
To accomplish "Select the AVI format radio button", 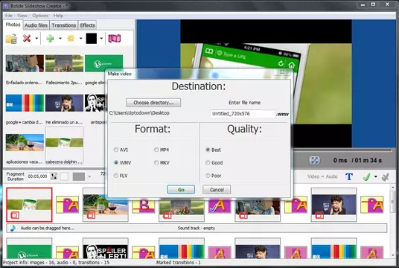I will 116,150.
